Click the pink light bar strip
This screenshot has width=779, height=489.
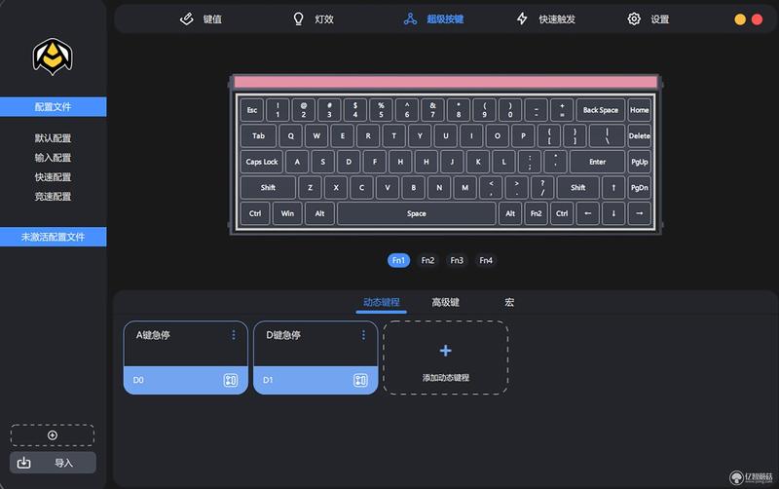[x=446, y=82]
